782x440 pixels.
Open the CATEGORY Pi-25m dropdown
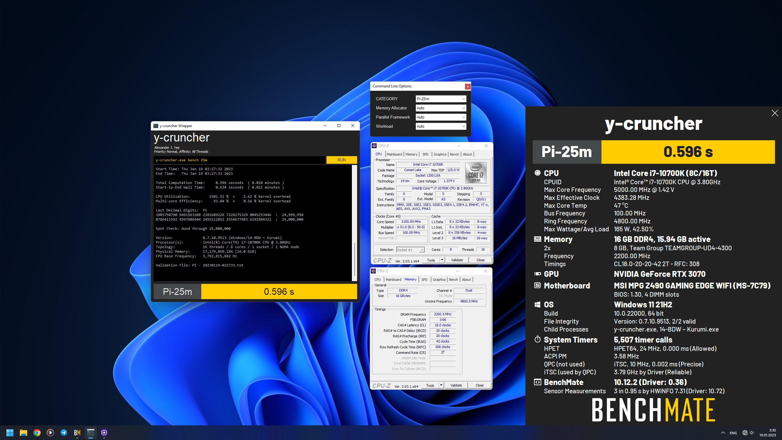pos(441,99)
